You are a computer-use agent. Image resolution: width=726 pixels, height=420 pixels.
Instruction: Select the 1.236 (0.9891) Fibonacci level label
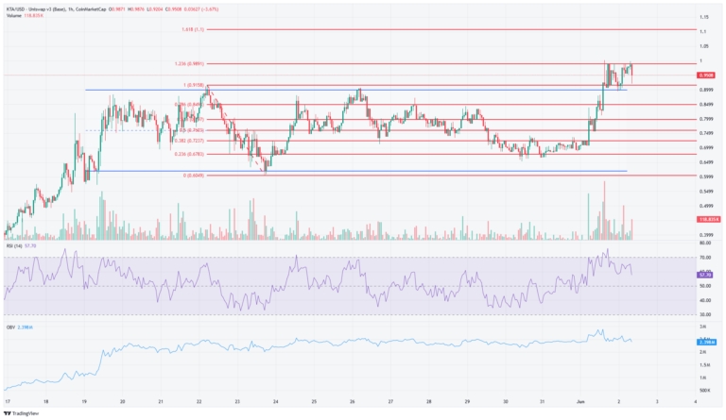pyautogui.click(x=192, y=63)
